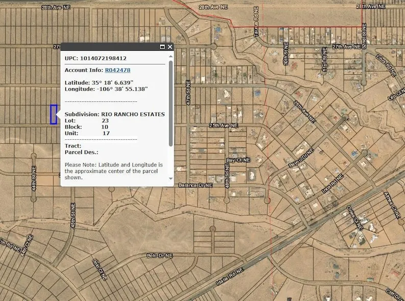This screenshot has width=405, height=301.
Task: Open account link R042478
Action: [x=117, y=70]
